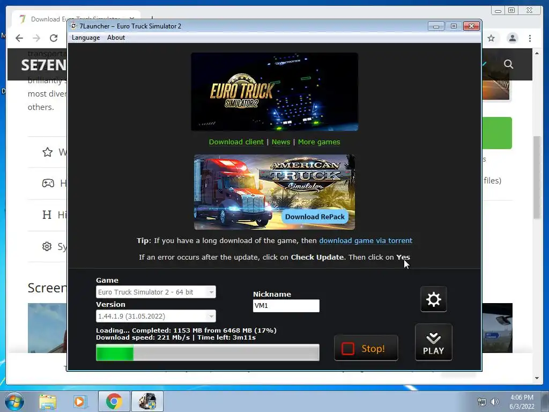Open the Version dropdown showing 1.44.1.9
This screenshot has height=412, width=549.
click(x=156, y=316)
